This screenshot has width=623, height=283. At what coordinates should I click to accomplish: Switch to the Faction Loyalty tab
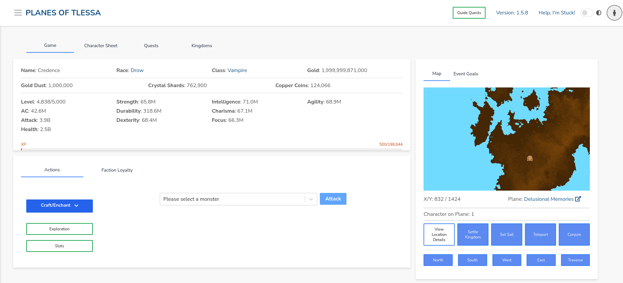click(x=117, y=170)
